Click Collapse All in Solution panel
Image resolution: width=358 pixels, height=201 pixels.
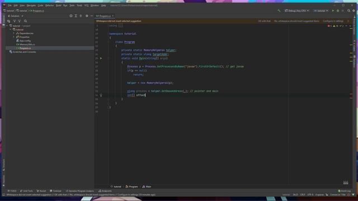pos(81,16)
